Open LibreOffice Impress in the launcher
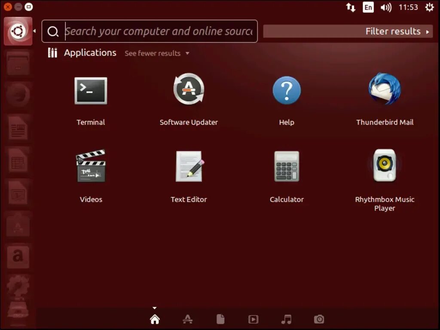Image resolution: width=440 pixels, height=330 pixels. point(18,193)
